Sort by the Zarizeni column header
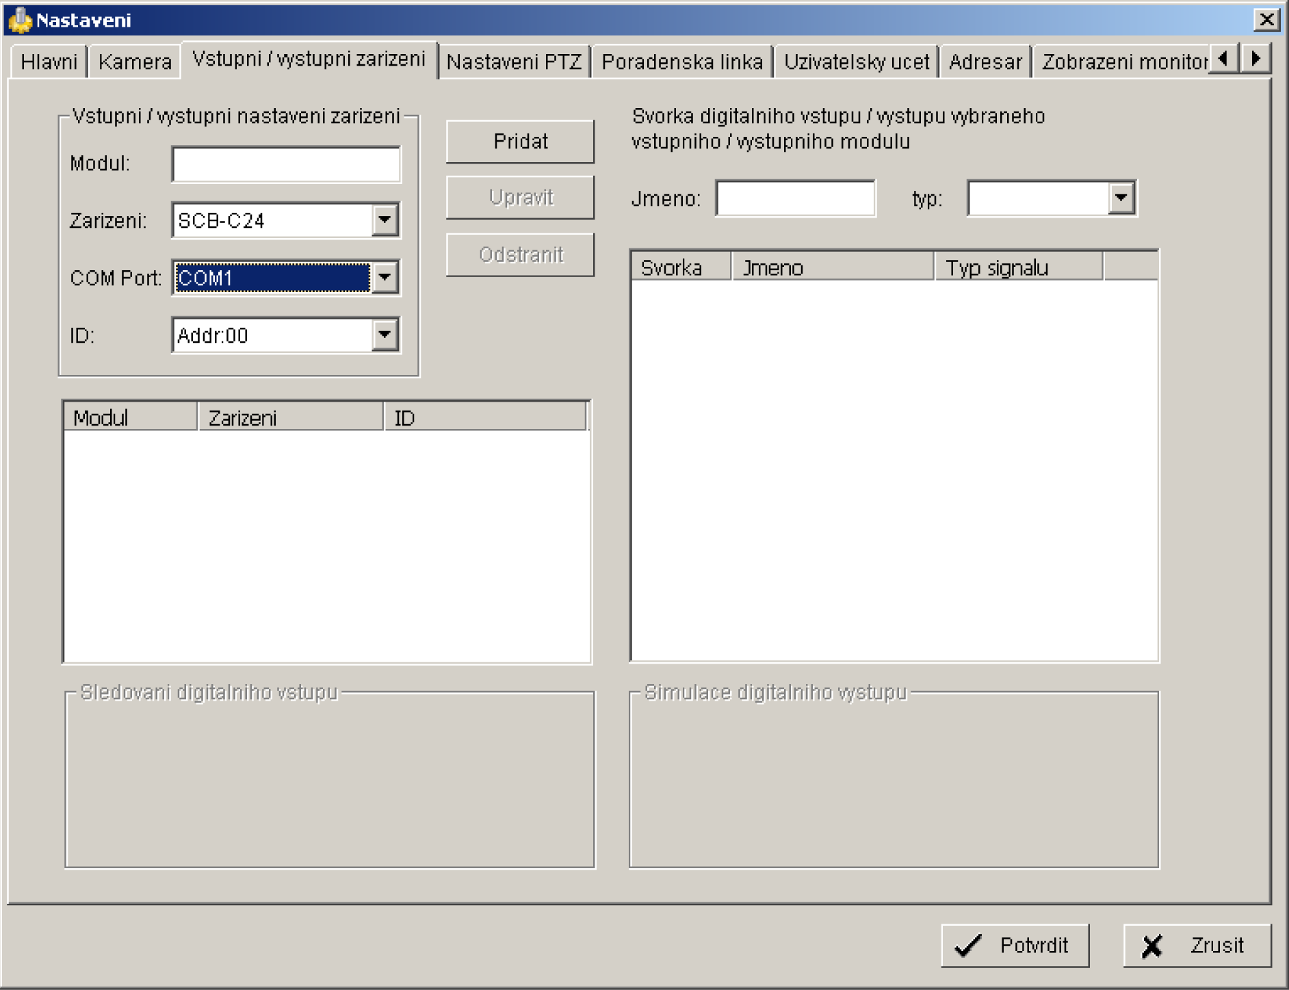This screenshot has height=990, width=1289. (x=291, y=417)
